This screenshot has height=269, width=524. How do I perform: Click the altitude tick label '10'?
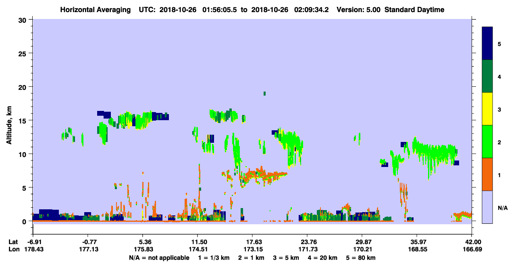23,154
